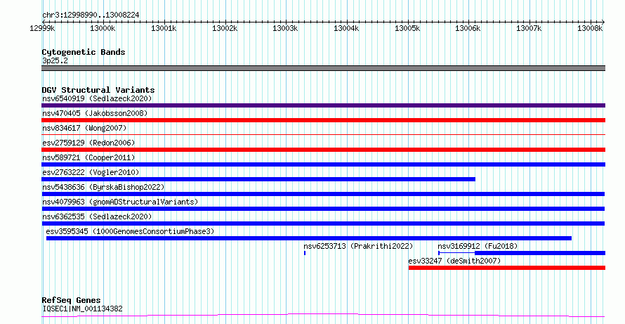
Task: Select the blue nsv6362535 variant bar
Action: 323,223
